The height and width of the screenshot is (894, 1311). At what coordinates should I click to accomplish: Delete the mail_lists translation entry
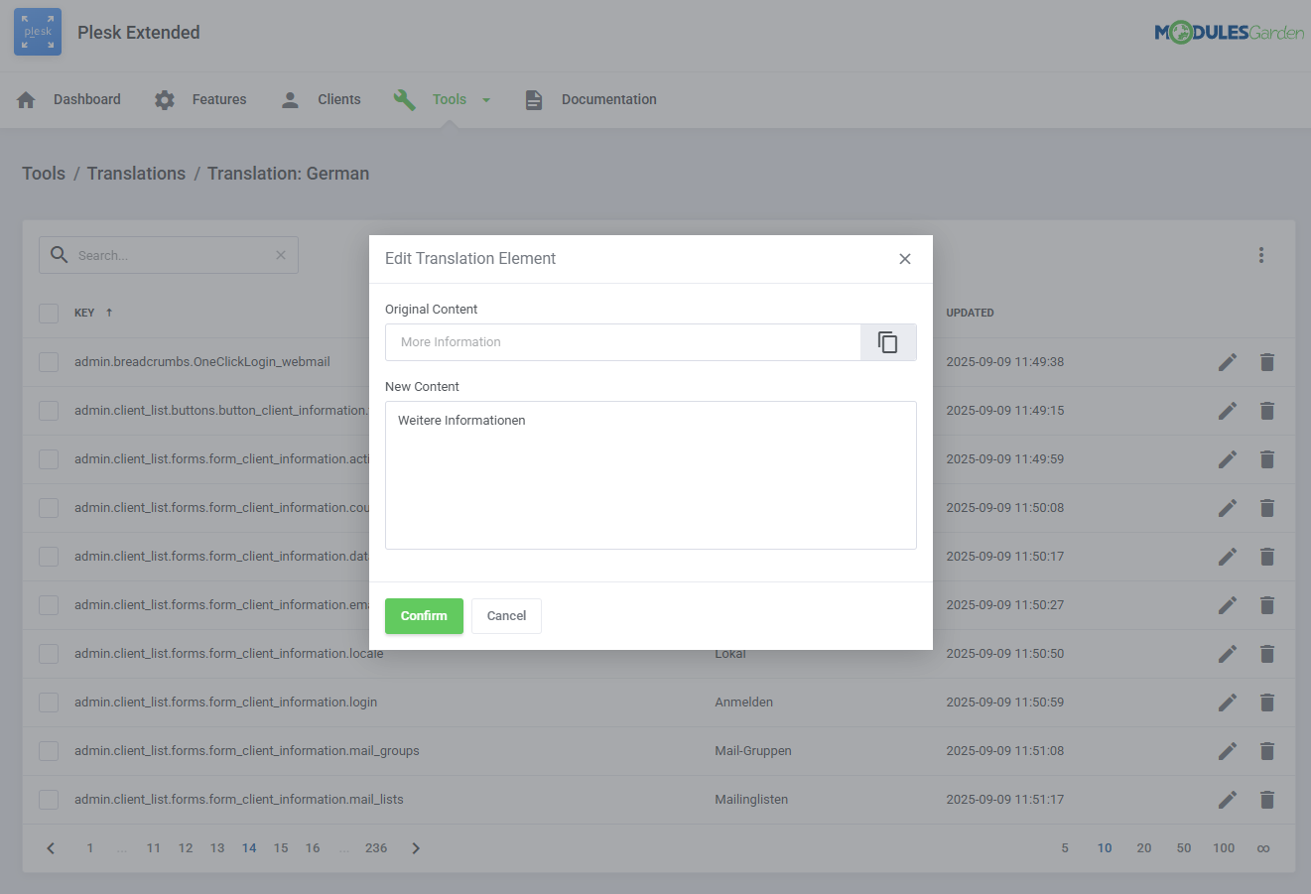pos(1267,799)
